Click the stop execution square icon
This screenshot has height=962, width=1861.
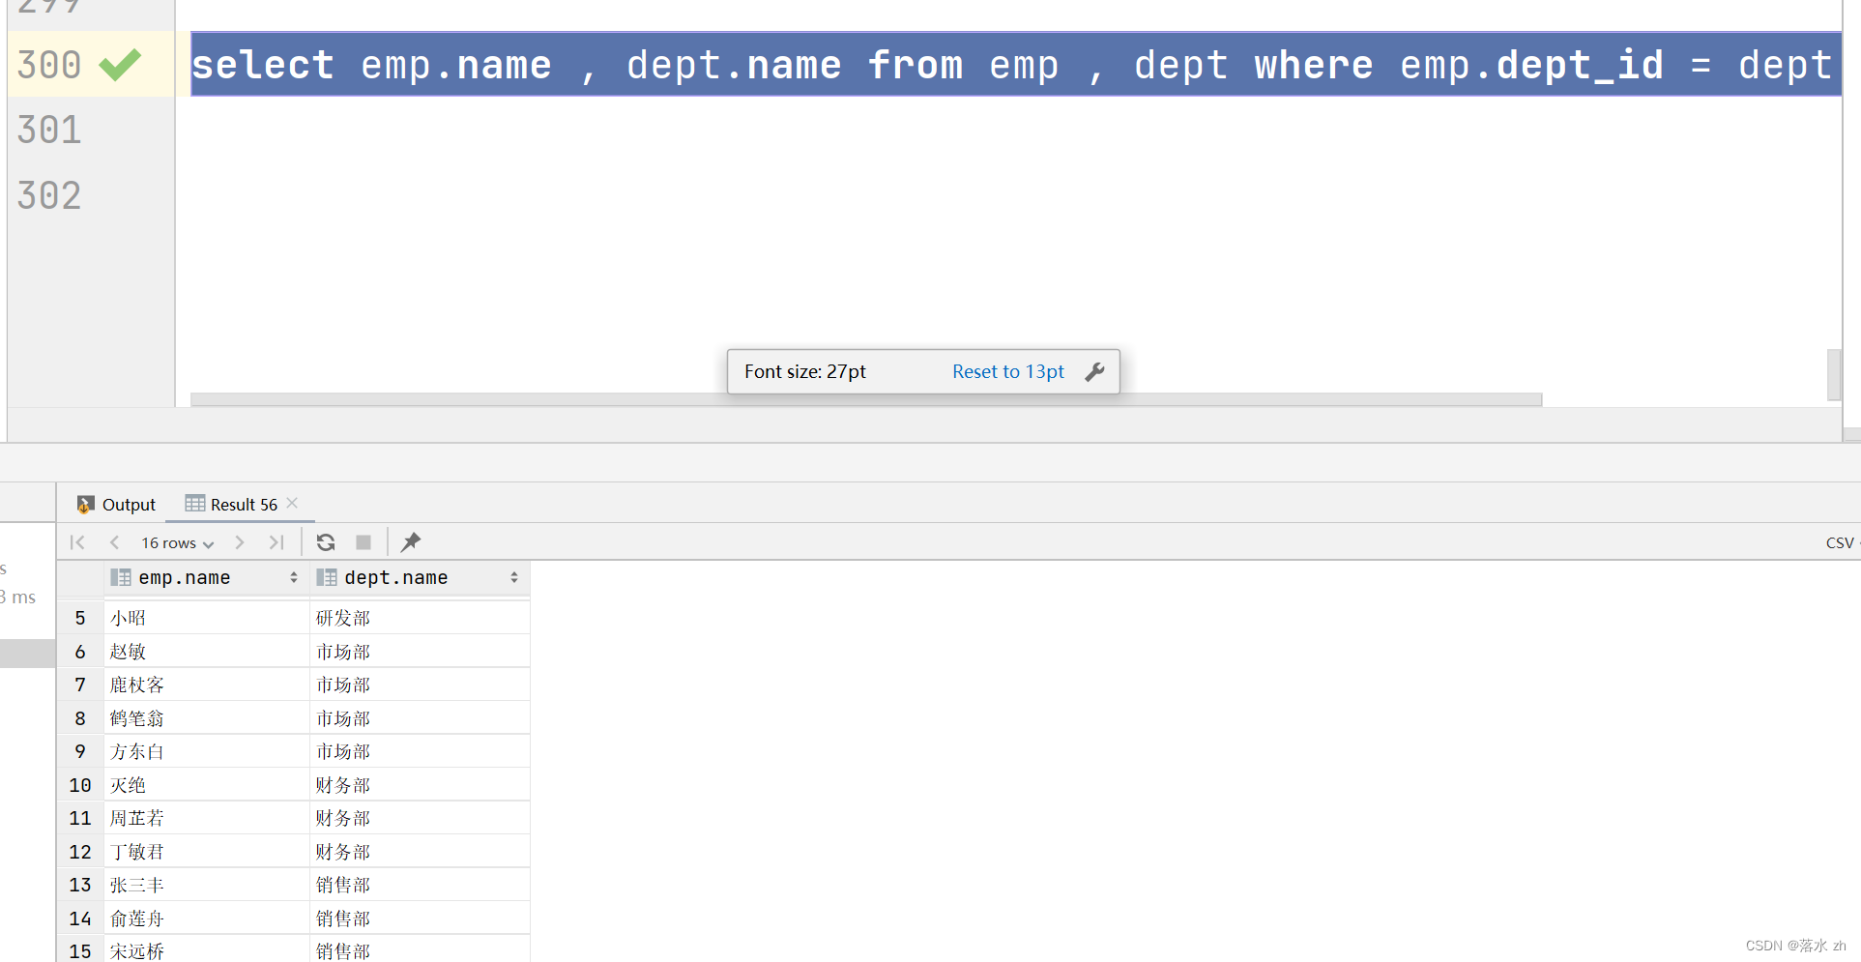tap(363, 542)
